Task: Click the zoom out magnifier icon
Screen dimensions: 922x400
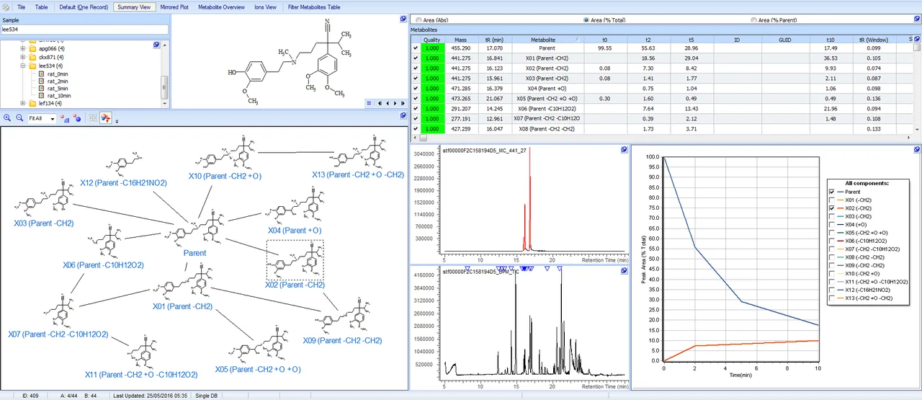Action: click(x=19, y=117)
